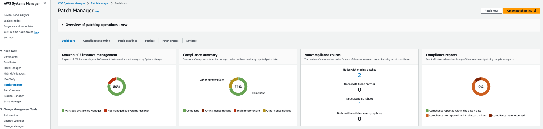Screen dimensions: 543x129
Task: Click the High noncompliant legend swatch
Action: (235, 111)
